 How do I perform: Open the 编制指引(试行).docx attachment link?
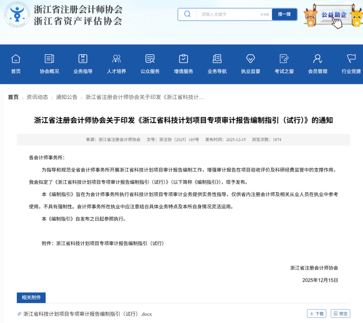click(x=87, y=314)
